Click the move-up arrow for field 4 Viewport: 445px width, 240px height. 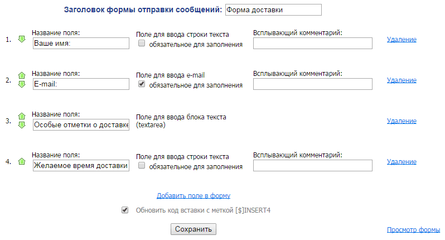(x=22, y=161)
